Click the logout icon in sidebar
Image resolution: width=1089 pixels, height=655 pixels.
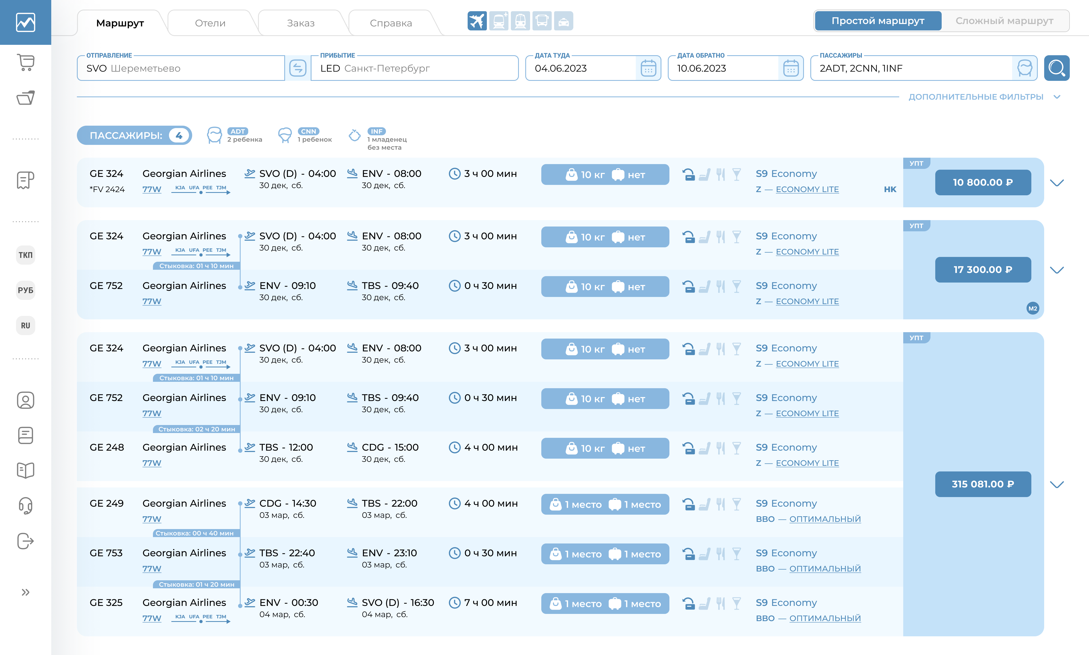(26, 541)
